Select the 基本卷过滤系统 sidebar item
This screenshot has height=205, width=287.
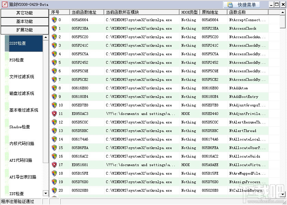tap(24, 110)
